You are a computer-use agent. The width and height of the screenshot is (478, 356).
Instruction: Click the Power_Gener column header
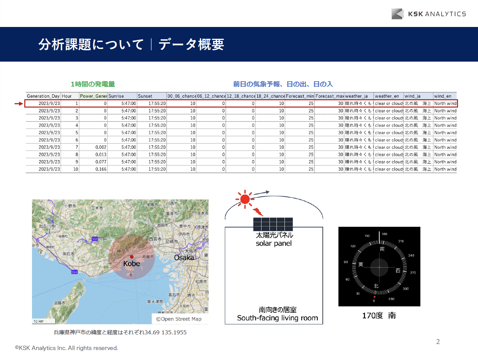pyautogui.click(x=94, y=96)
